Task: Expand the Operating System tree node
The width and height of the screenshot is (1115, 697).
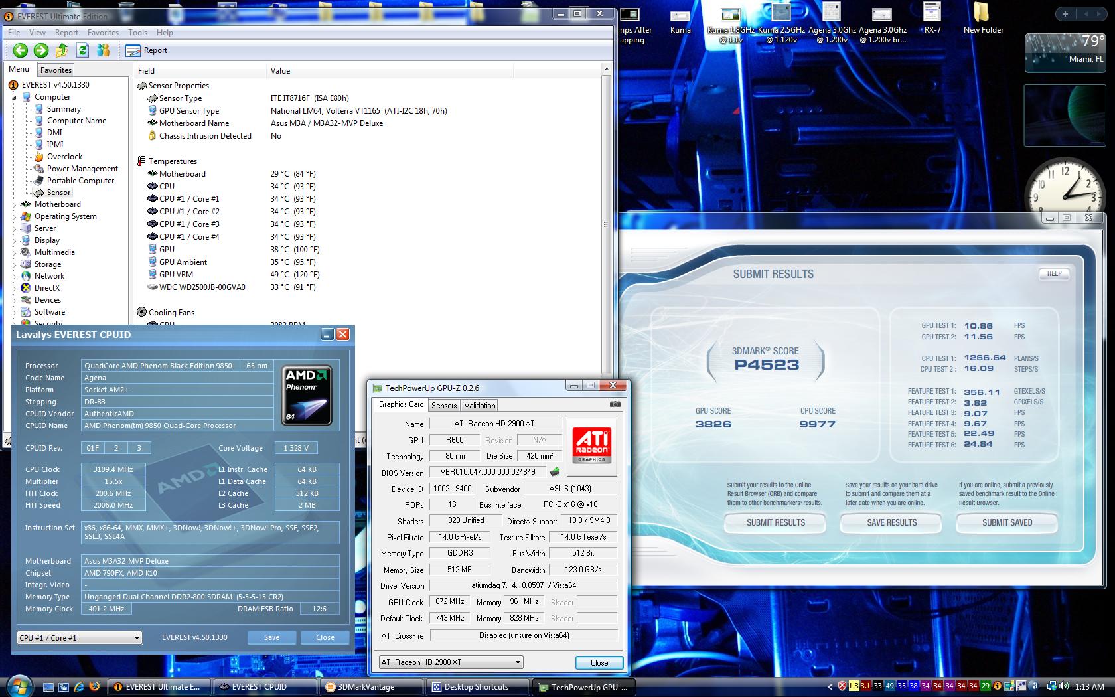Action: (x=15, y=216)
